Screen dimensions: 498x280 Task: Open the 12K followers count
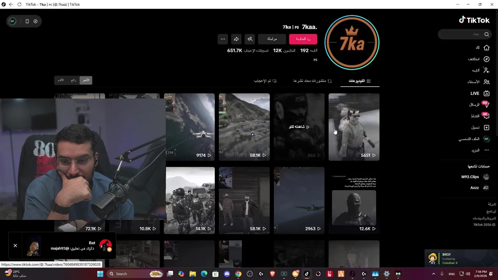[x=284, y=51]
